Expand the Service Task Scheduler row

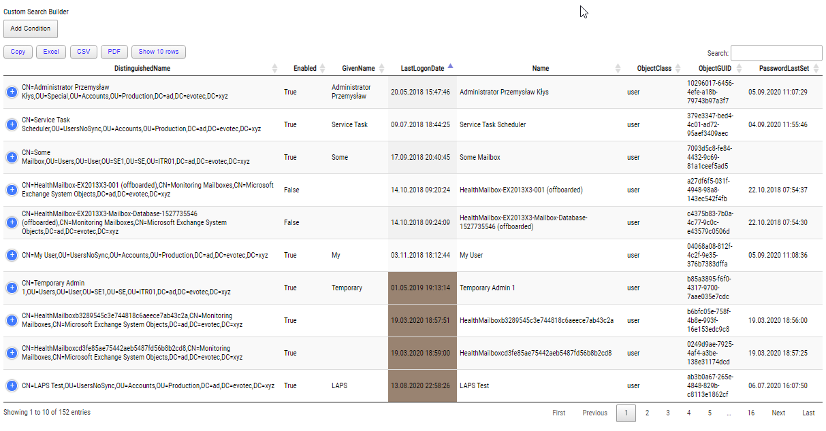click(11, 124)
